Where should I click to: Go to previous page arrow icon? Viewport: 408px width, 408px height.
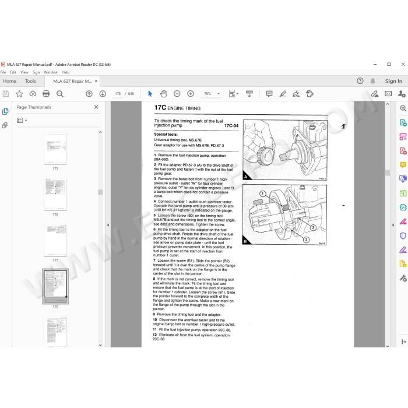pos(89,94)
